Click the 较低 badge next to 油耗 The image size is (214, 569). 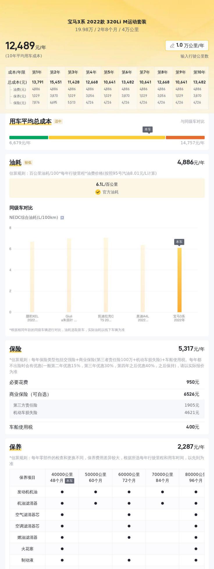[28, 163]
